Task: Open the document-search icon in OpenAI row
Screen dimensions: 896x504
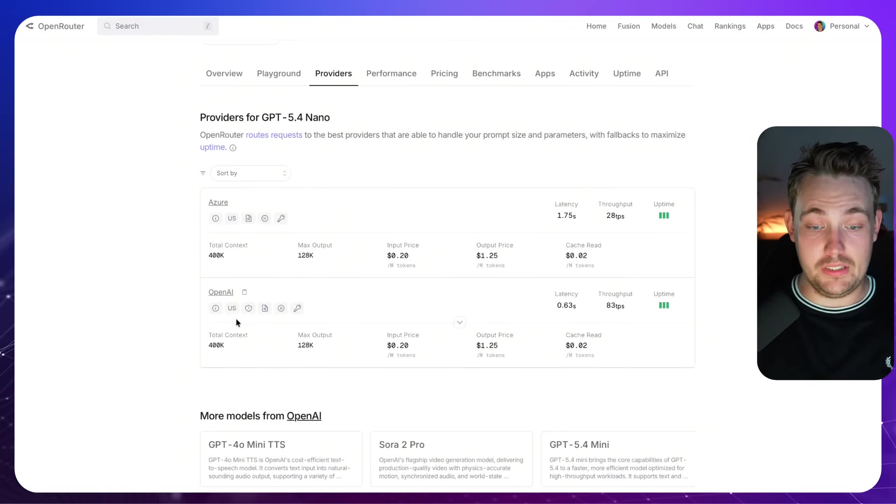Action: click(265, 308)
